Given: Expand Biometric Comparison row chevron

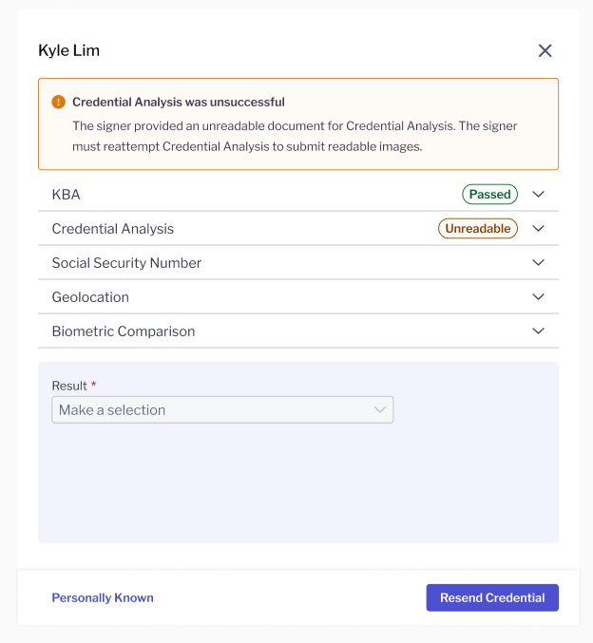Looking at the screenshot, I should pos(538,331).
